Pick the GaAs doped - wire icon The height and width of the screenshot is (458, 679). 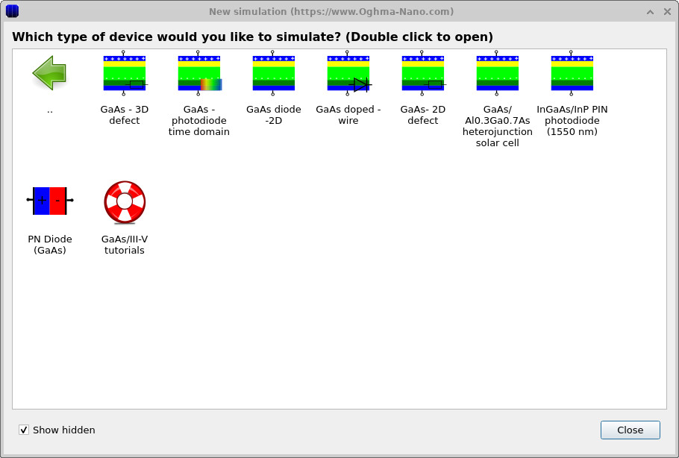click(x=348, y=72)
